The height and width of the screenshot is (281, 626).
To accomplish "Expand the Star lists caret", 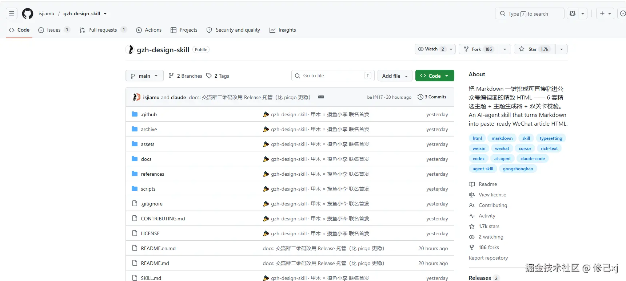I will coord(562,49).
